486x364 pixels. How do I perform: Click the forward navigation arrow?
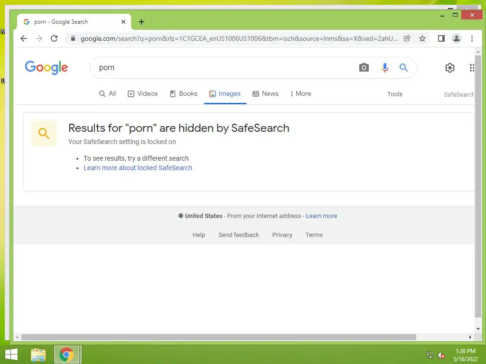39,38
